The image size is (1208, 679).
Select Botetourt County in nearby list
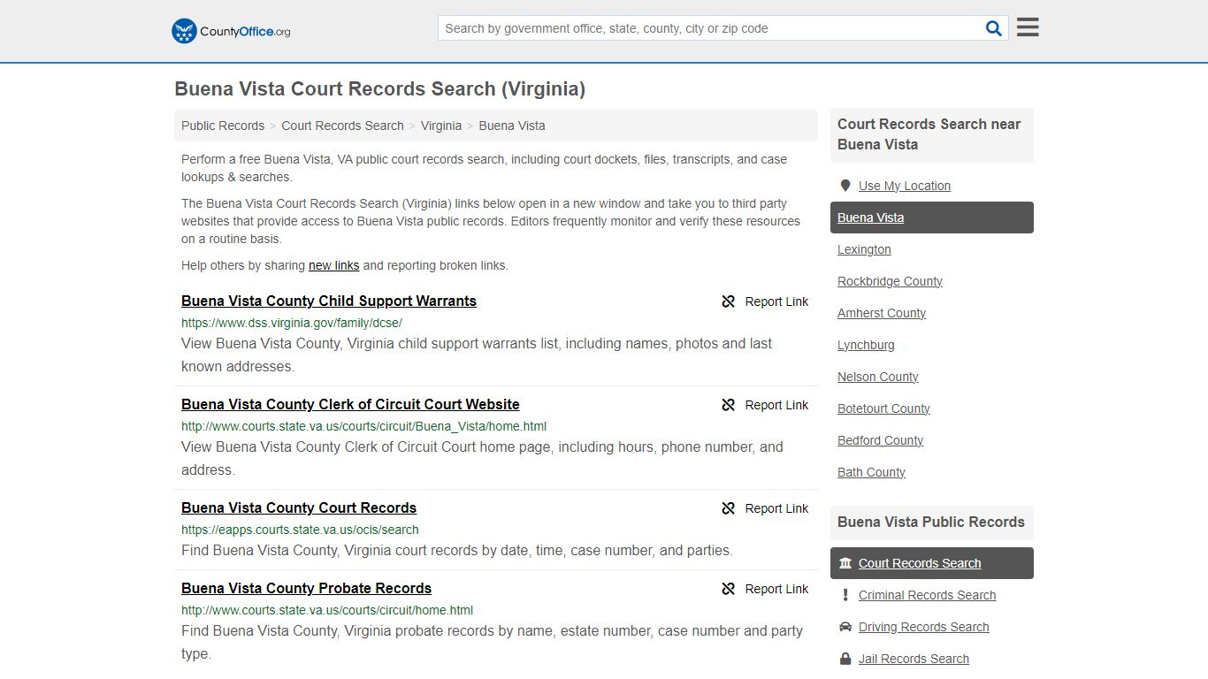[883, 408]
